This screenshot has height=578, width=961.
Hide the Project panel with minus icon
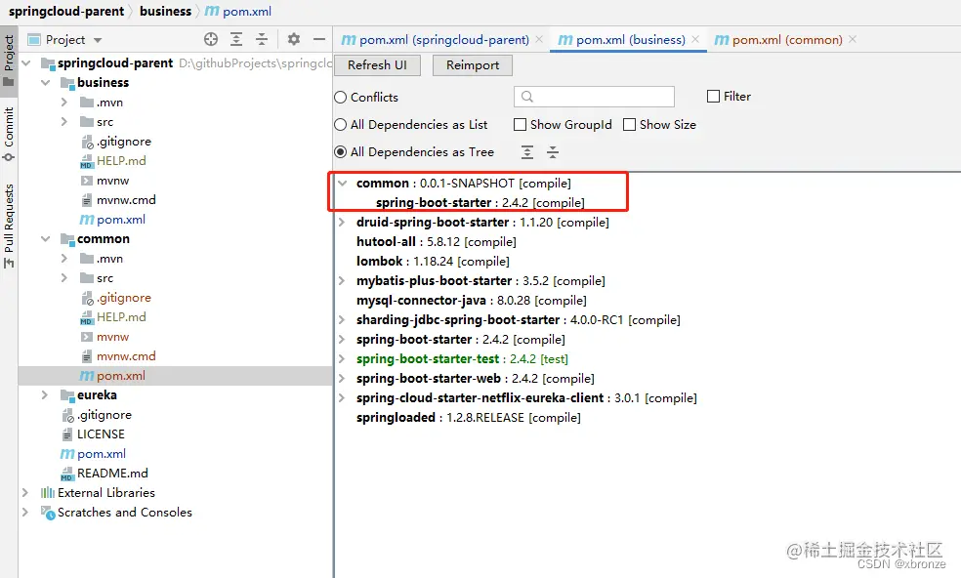pos(319,39)
